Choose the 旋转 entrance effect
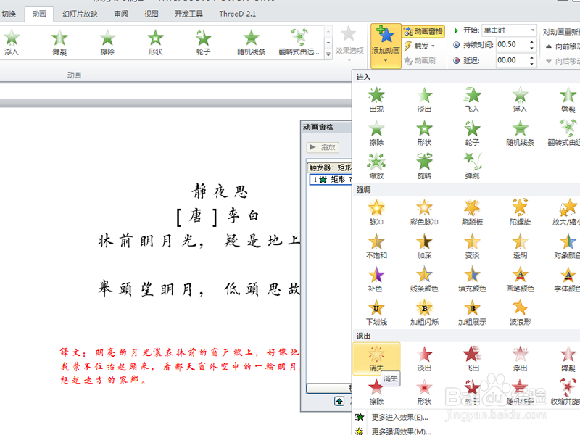 (x=424, y=166)
